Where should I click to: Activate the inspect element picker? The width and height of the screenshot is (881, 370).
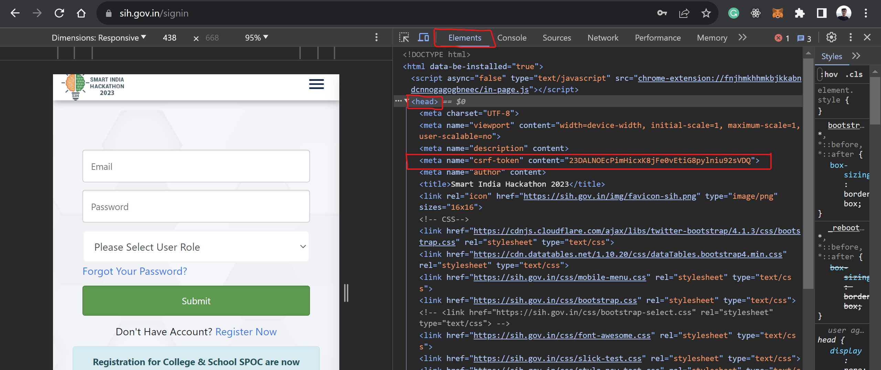click(x=404, y=37)
